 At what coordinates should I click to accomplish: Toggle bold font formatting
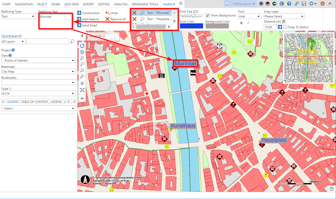[x=241, y=23]
